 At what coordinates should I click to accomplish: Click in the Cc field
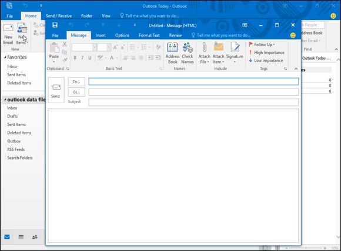193,92
